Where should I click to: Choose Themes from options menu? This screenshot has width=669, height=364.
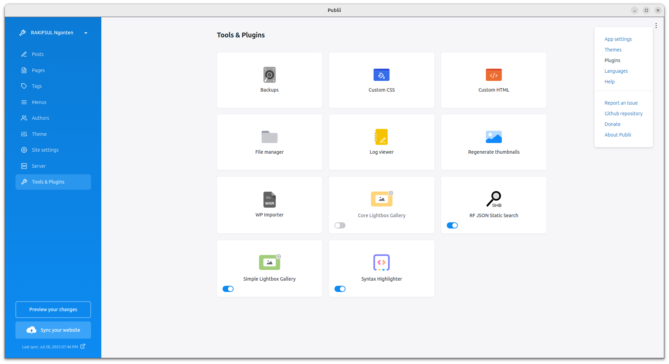(613, 50)
